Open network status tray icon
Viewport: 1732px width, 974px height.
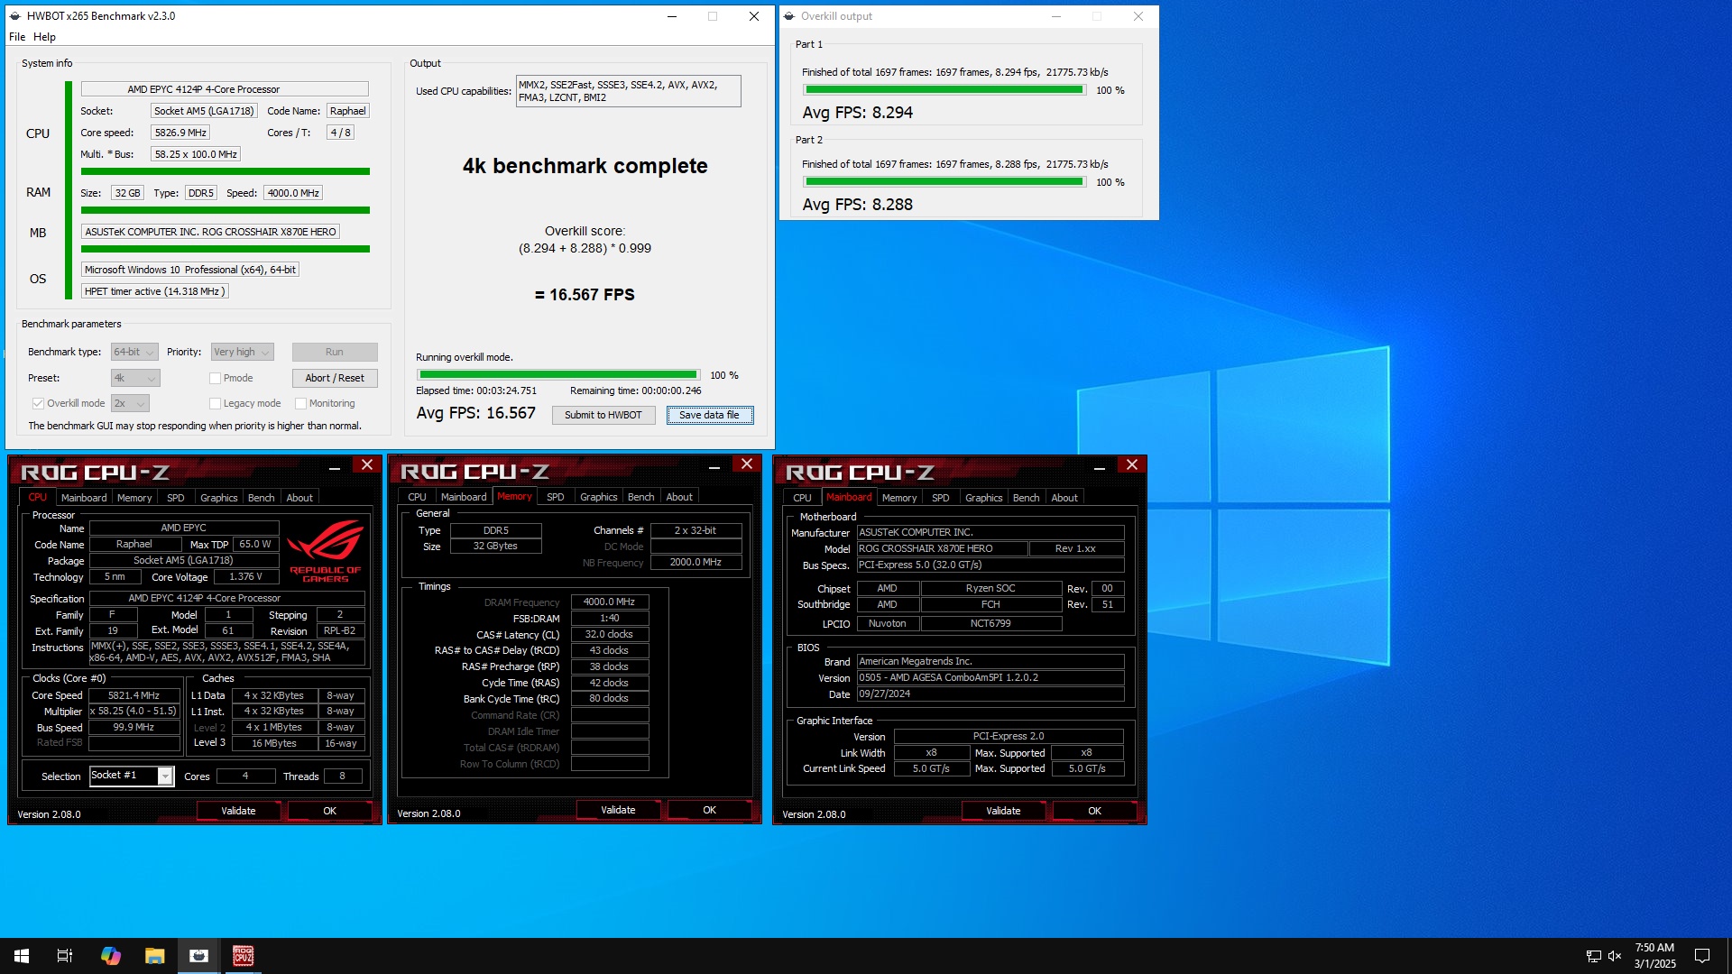click(x=1594, y=956)
